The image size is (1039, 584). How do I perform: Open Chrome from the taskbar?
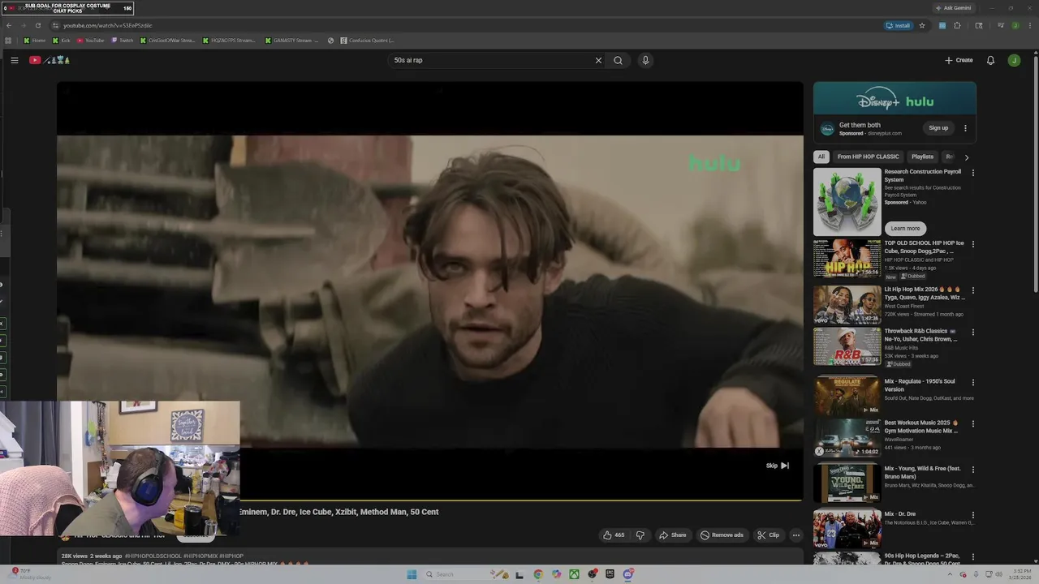click(x=538, y=574)
